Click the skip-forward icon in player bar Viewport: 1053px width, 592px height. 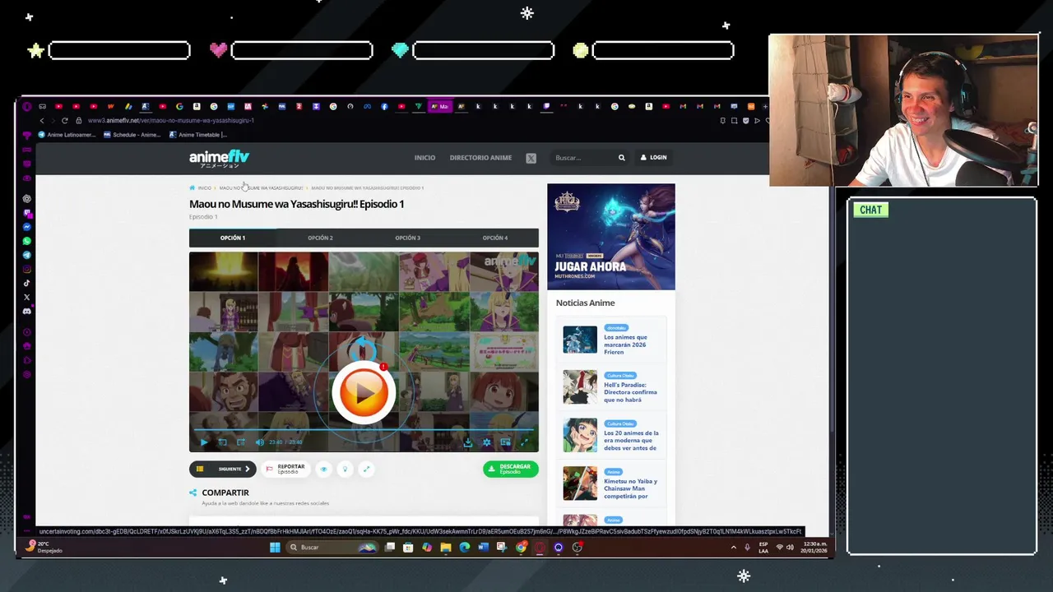tap(240, 442)
